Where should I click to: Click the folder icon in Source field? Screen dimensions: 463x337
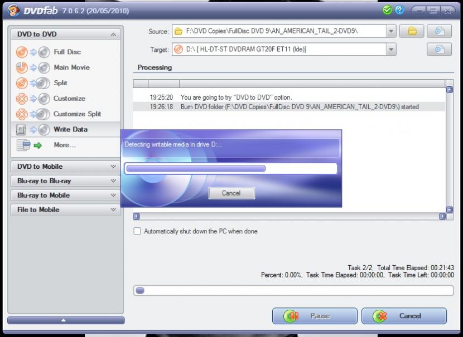[x=179, y=31]
